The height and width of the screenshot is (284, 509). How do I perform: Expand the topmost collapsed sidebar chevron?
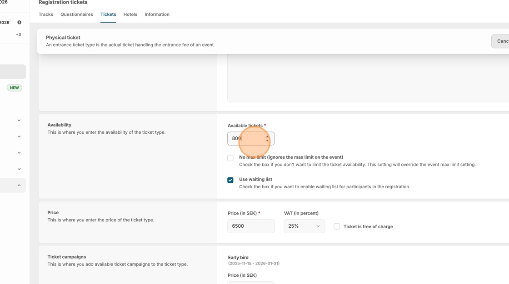[x=19, y=120]
